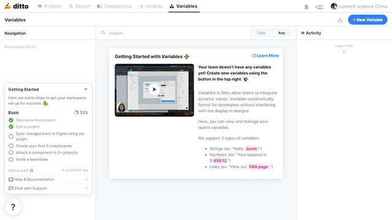
Task: Check 'Sync changes back to Figma' step
Action: 11,136
